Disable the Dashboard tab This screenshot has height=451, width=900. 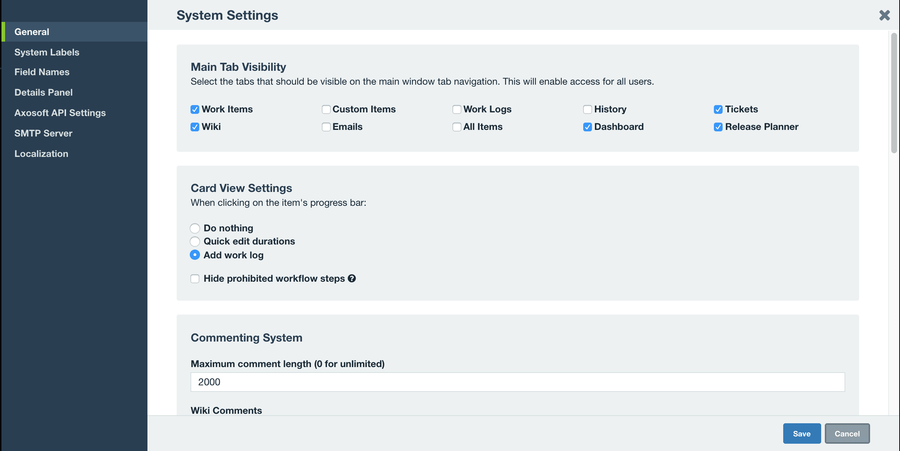click(588, 127)
